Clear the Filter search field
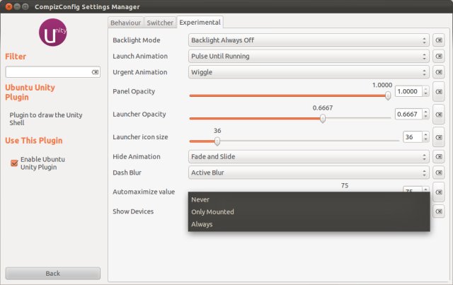The image size is (453, 285). (x=95, y=72)
